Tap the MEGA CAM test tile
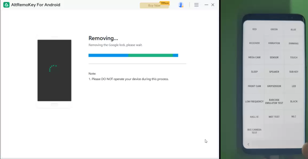Screen dimensions: 308x159 (254, 57)
